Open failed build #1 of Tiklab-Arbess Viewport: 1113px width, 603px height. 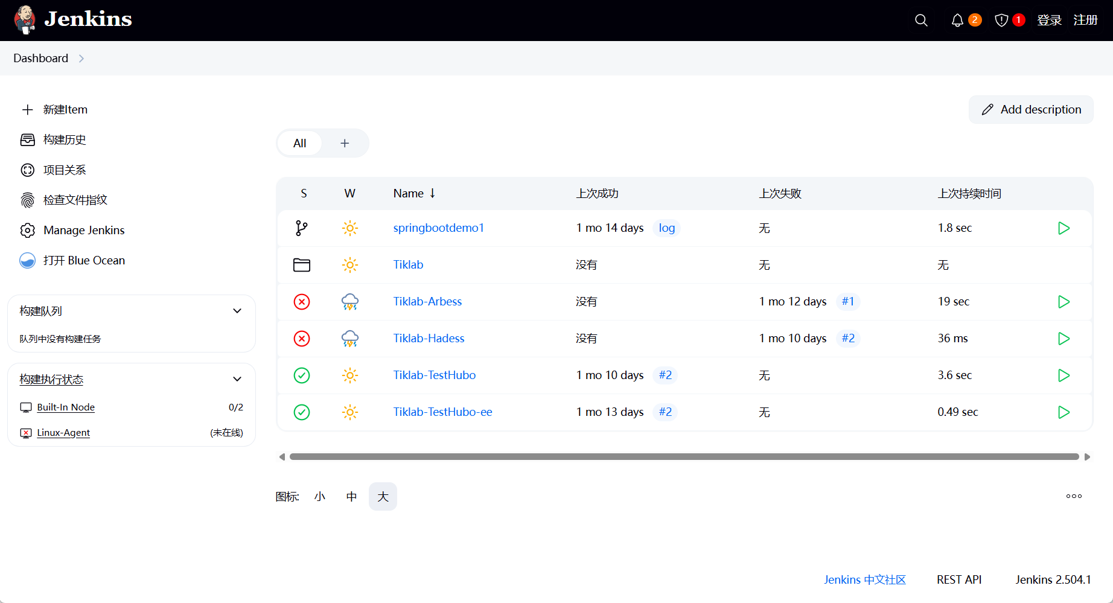848,302
